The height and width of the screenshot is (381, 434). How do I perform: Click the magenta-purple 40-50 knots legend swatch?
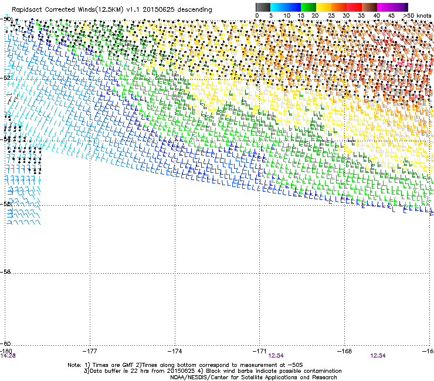pyautogui.click(x=392, y=7)
